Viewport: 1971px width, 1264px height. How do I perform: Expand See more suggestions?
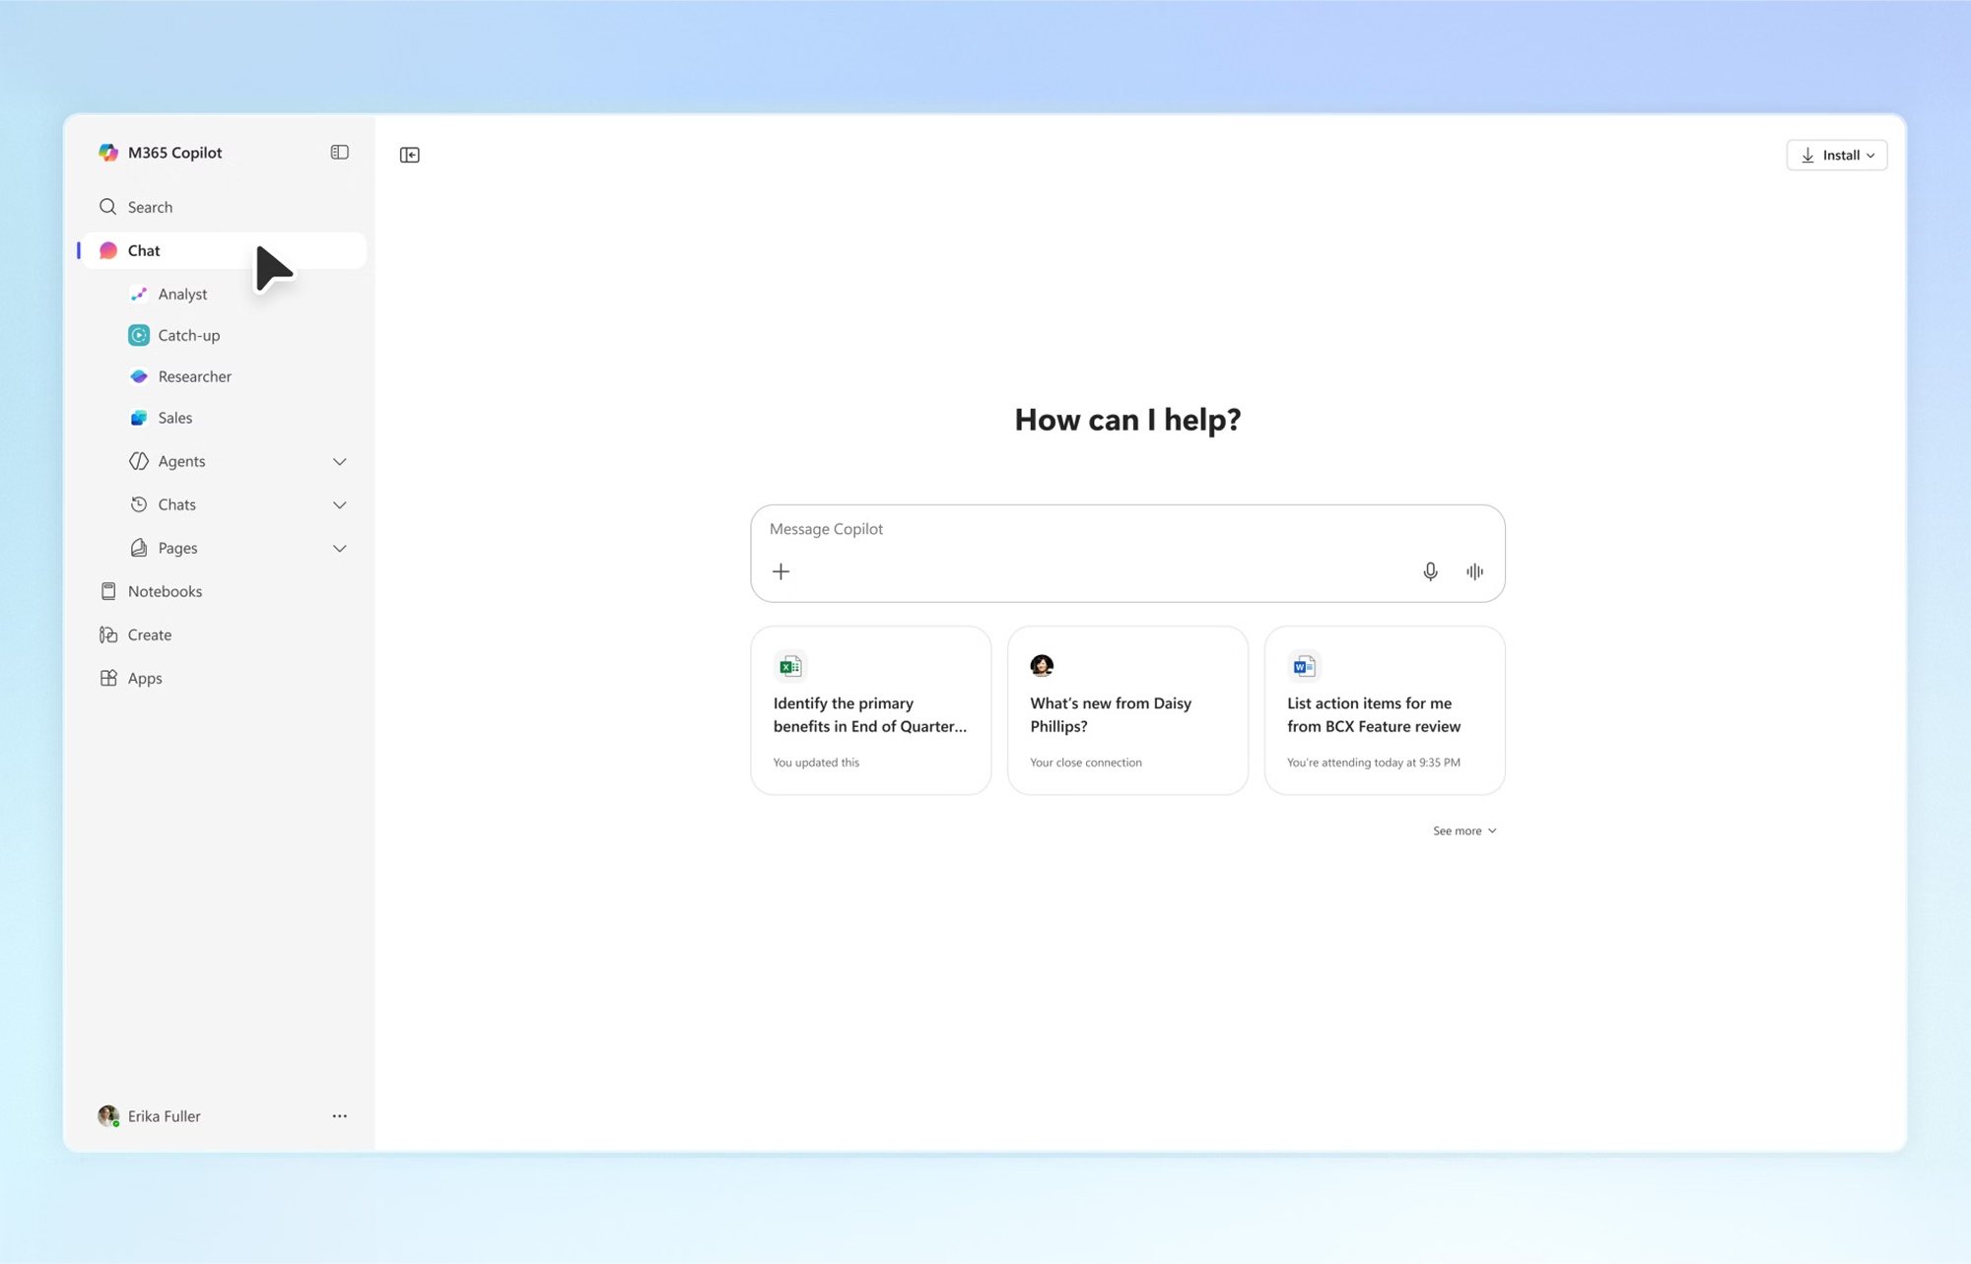(1464, 831)
